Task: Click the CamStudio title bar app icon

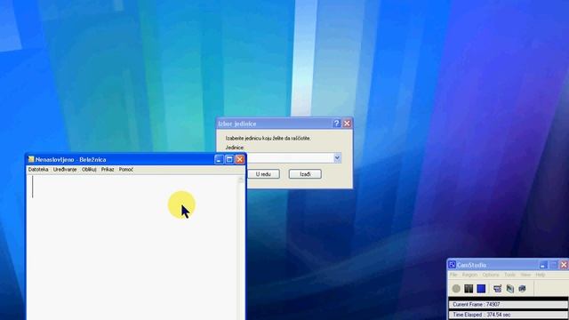Action: (452, 265)
